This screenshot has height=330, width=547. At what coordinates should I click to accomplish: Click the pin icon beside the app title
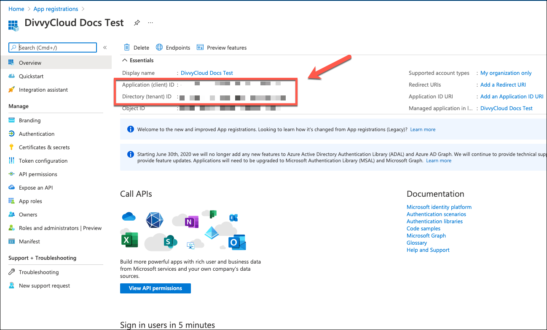point(137,23)
